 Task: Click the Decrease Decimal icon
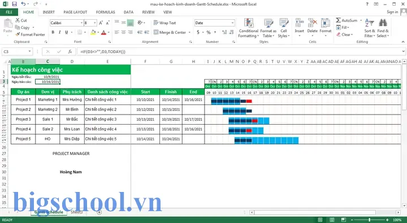coord(231,32)
